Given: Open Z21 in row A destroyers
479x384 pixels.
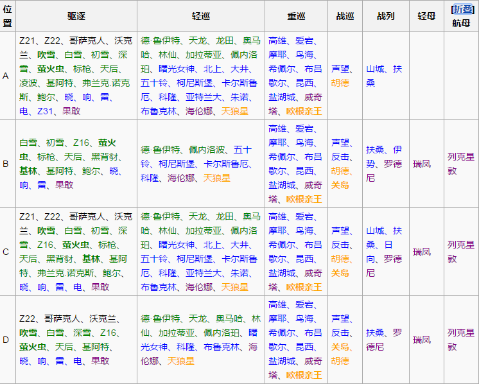Looking at the screenshot, I should [27, 40].
